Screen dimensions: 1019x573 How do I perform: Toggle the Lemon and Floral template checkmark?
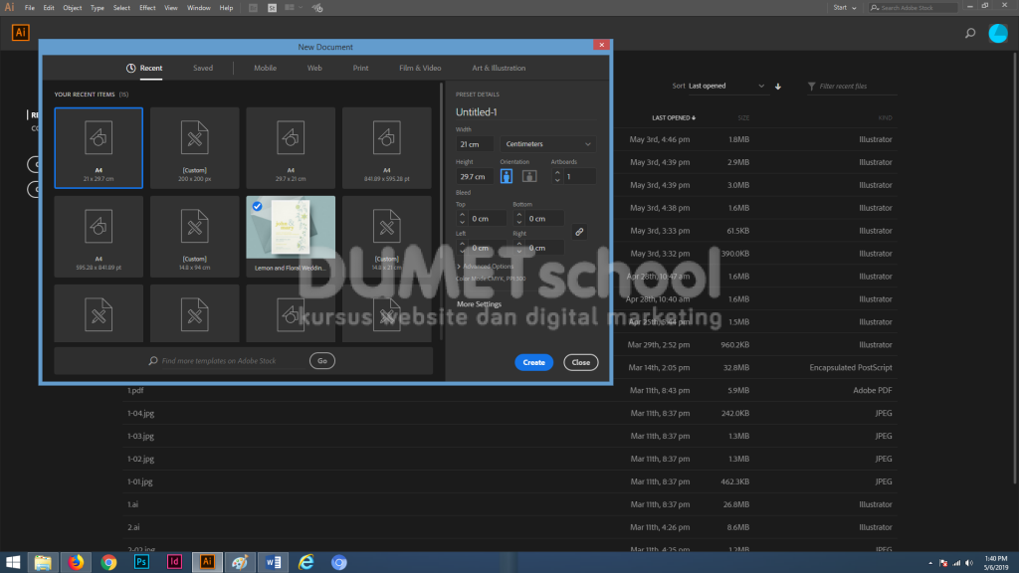258,206
